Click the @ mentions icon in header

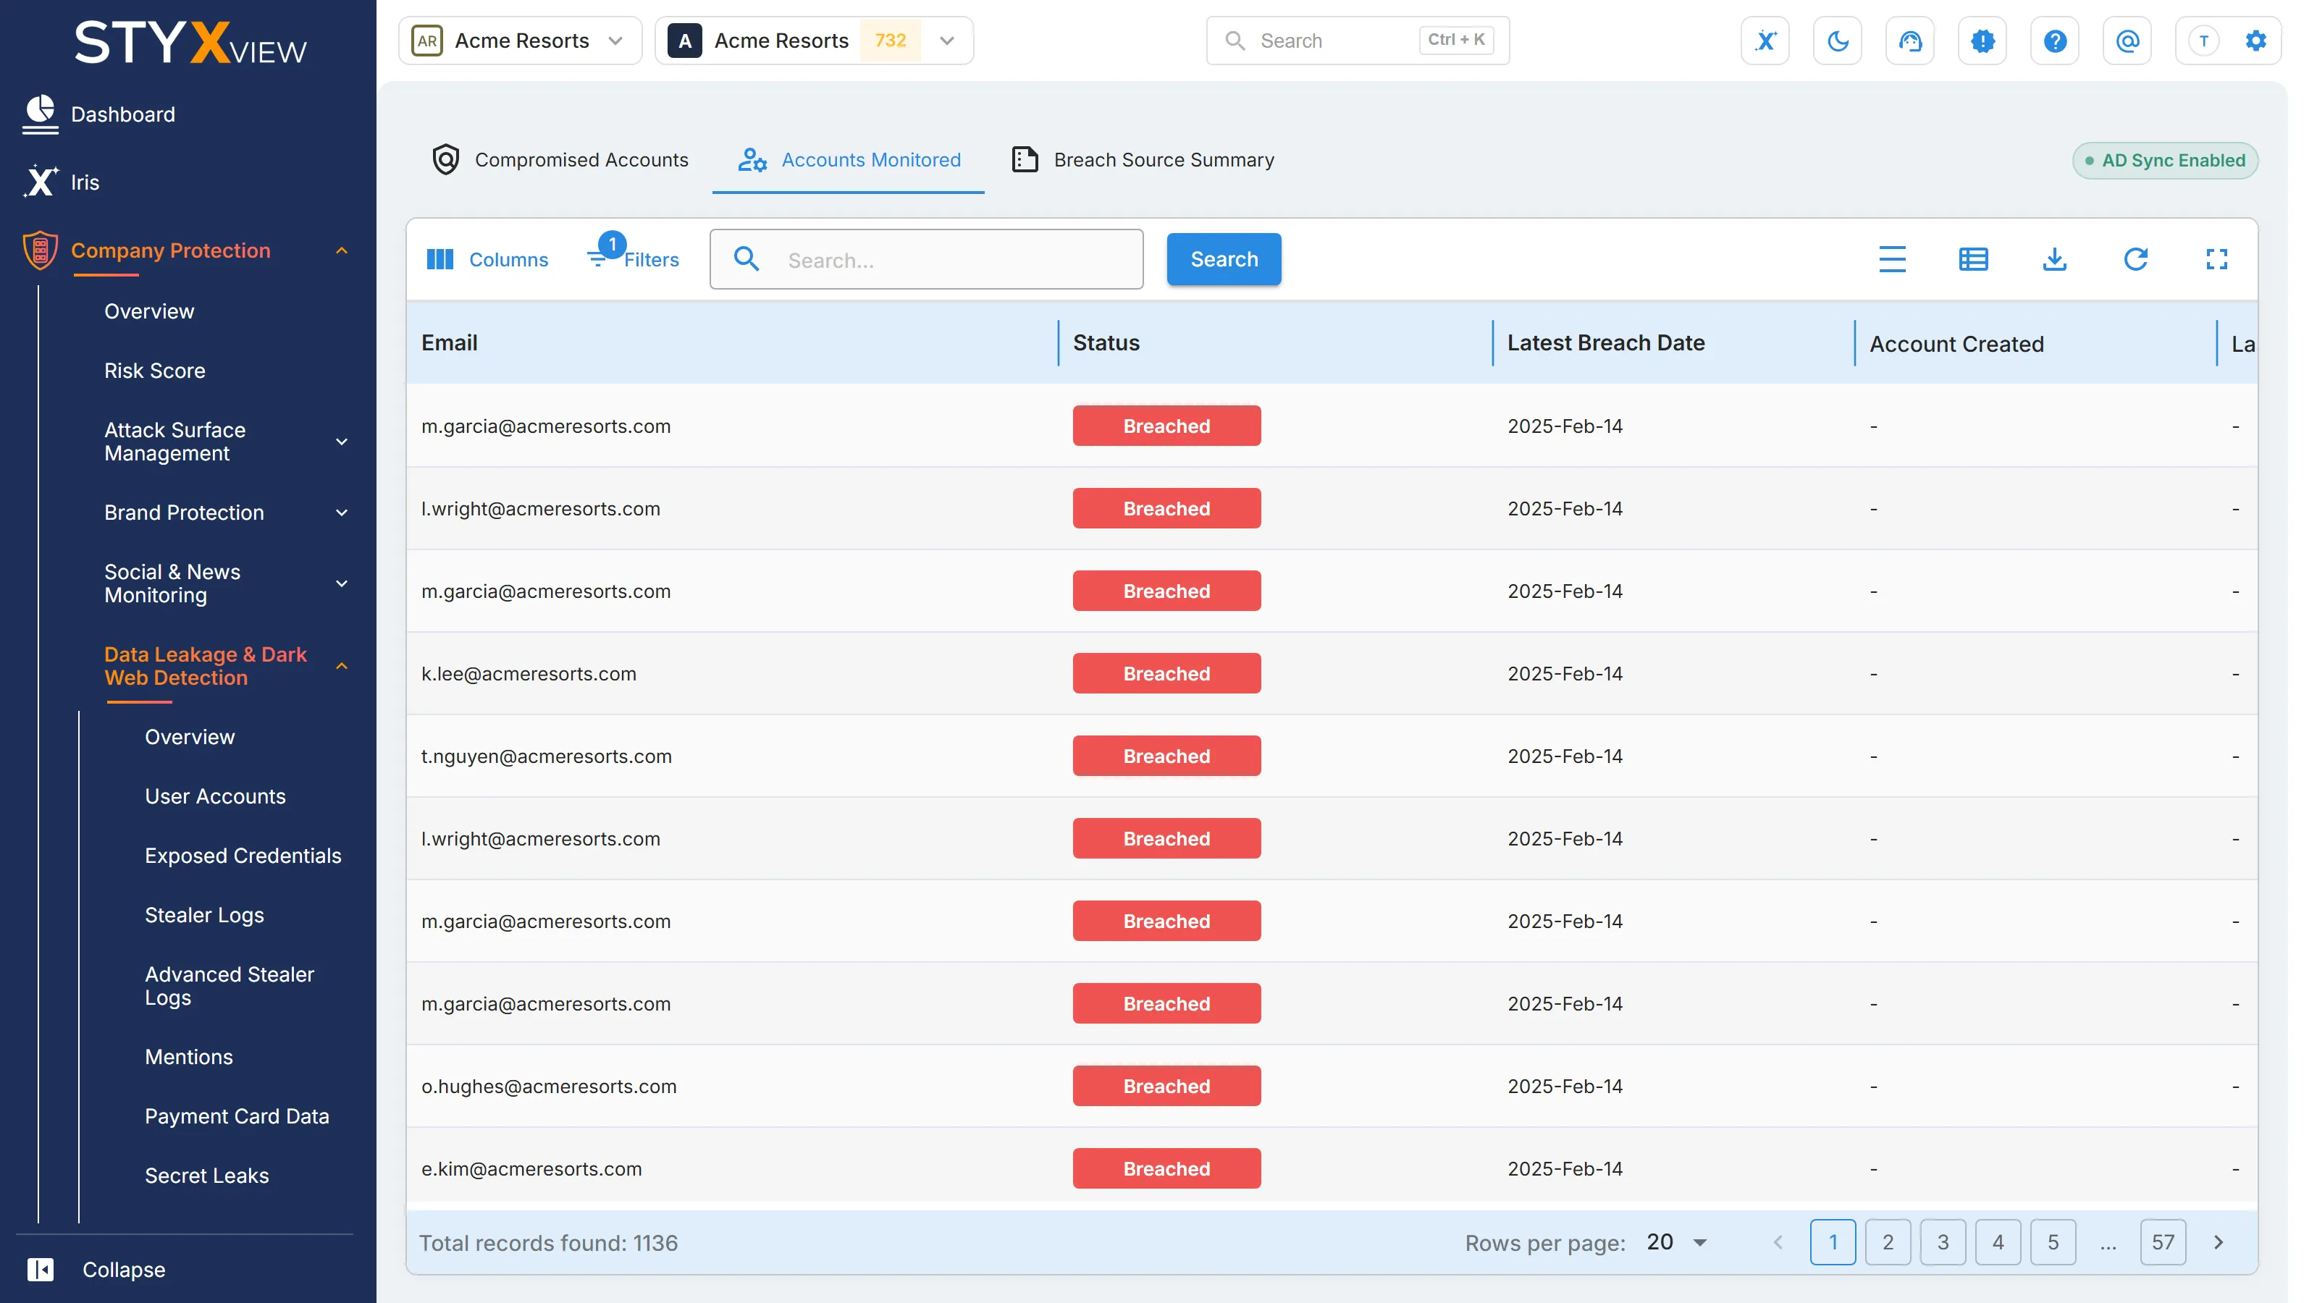(x=2127, y=41)
